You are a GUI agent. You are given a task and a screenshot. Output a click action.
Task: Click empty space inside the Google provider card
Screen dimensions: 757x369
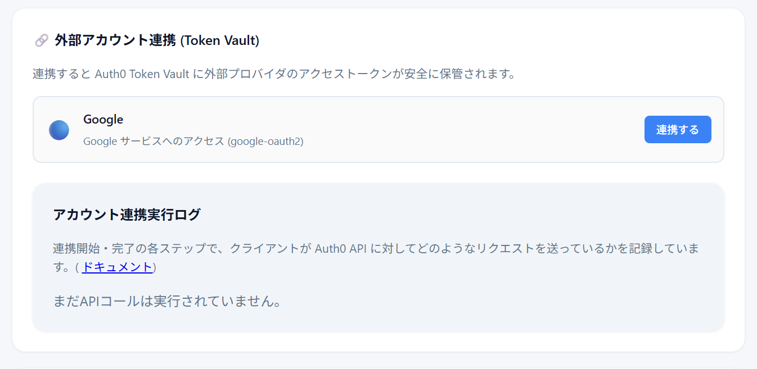(450, 130)
